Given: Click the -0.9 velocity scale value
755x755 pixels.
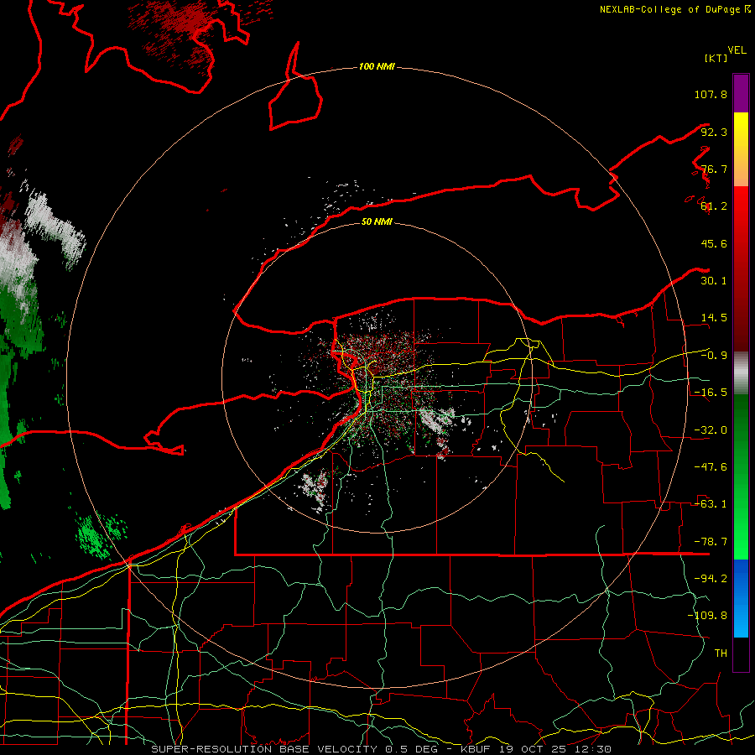Looking at the screenshot, I should 714,356.
